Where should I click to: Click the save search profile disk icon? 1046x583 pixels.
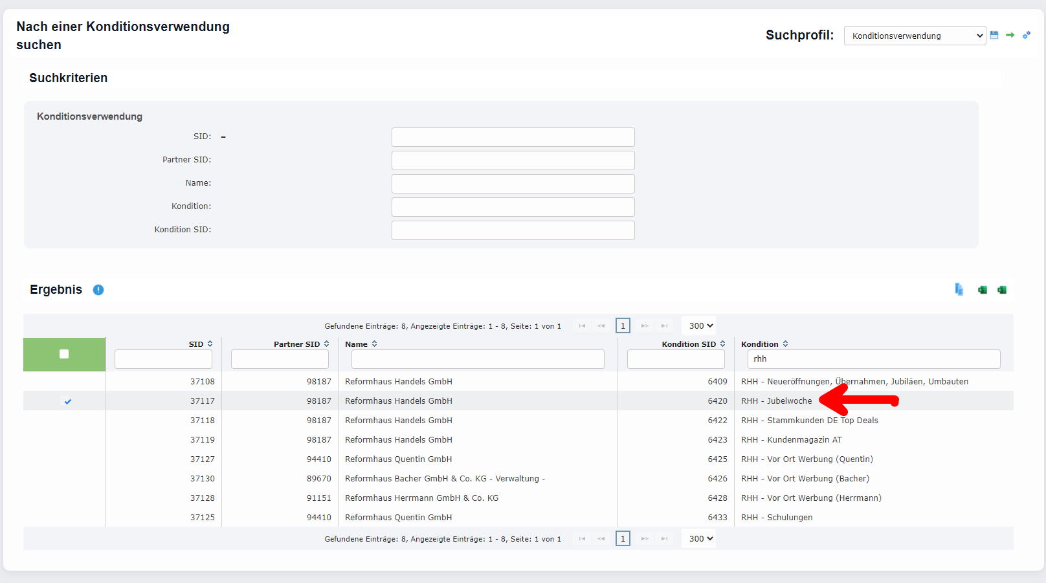tap(994, 35)
